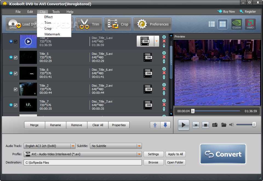The image size is (263, 181).
Task: Remove Title_6 using its red X
Action: tap(164, 73)
